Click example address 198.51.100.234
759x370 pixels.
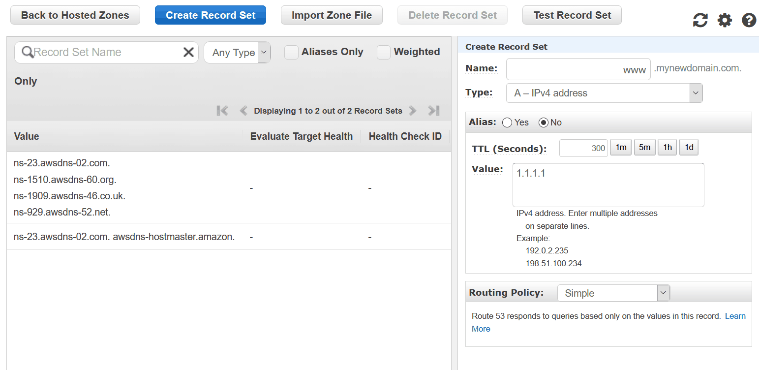[x=554, y=263]
